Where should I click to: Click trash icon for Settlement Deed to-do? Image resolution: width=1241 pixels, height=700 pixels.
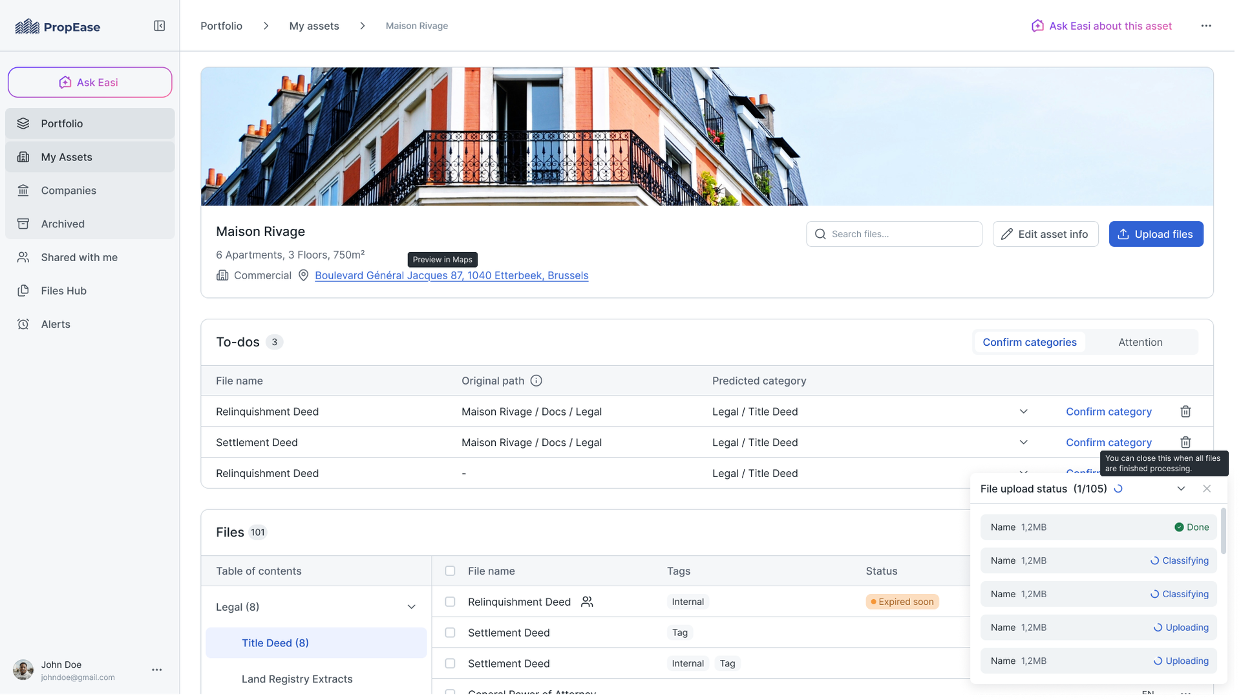pyautogui.click(x=1185, y=442)
